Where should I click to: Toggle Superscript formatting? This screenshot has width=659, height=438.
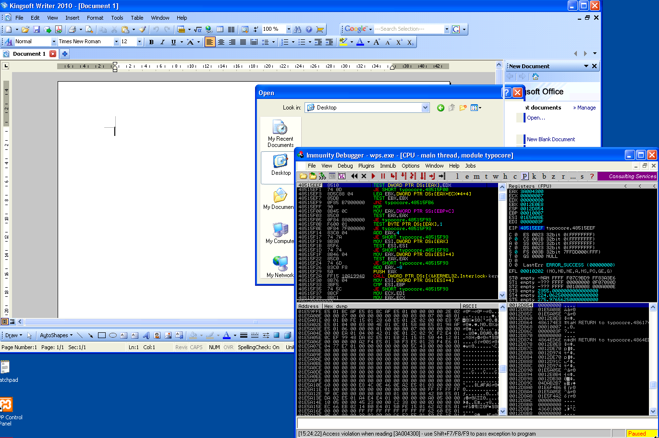(x=399, y=42)
